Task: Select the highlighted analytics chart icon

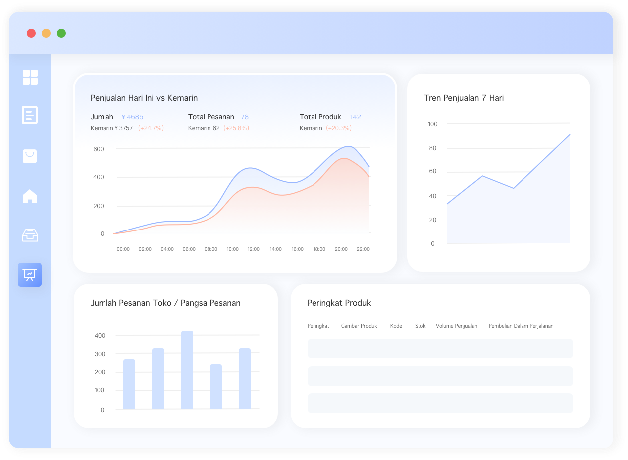Action: pos(30,275)
